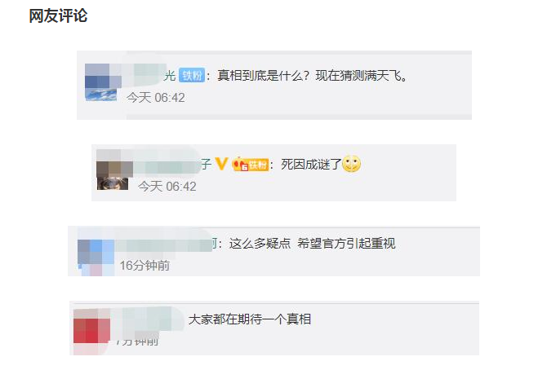Image resolution: width=547 pixels, height=370 pixels.
Task: Click the 今天 06:42 timestamp under 死因成谜了
Action: point(167,187)
